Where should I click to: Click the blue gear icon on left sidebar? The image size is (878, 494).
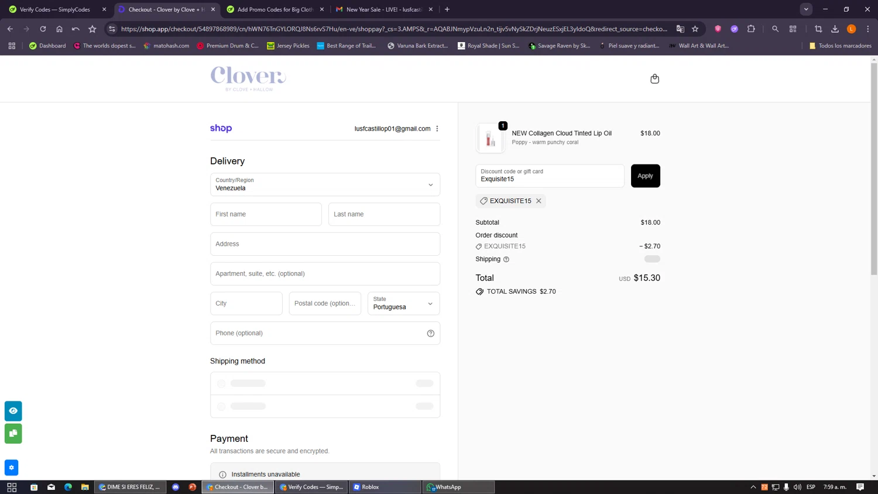pyautogui.click(x=11, y=468)
